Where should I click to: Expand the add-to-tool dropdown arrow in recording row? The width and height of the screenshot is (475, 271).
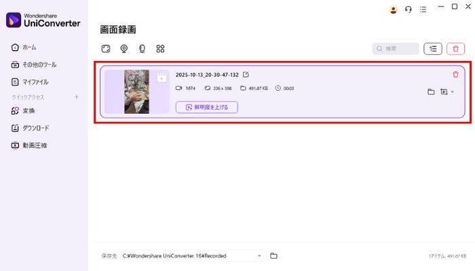click(453, 91)
